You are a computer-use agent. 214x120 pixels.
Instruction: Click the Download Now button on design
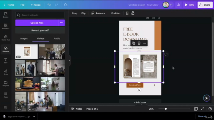tap(135, 85)
